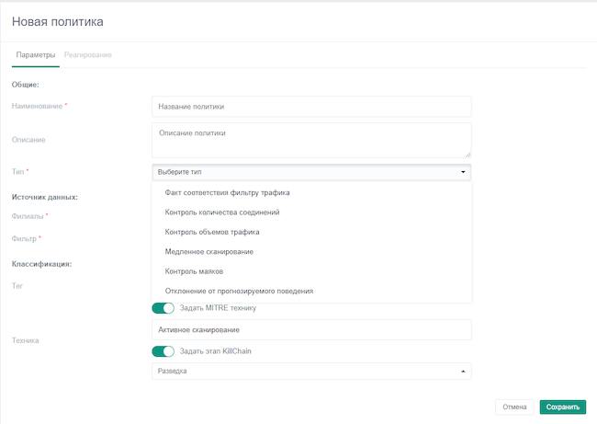This screenshot has height=424, width=597.
Task: Select Отклонение от прогнозируемого поведения option
Action: [239, 291]
